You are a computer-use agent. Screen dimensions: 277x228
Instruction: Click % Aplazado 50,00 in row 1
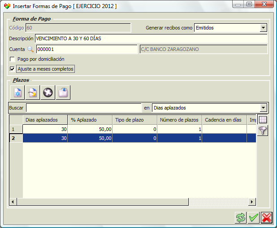(x=90, y=129)
